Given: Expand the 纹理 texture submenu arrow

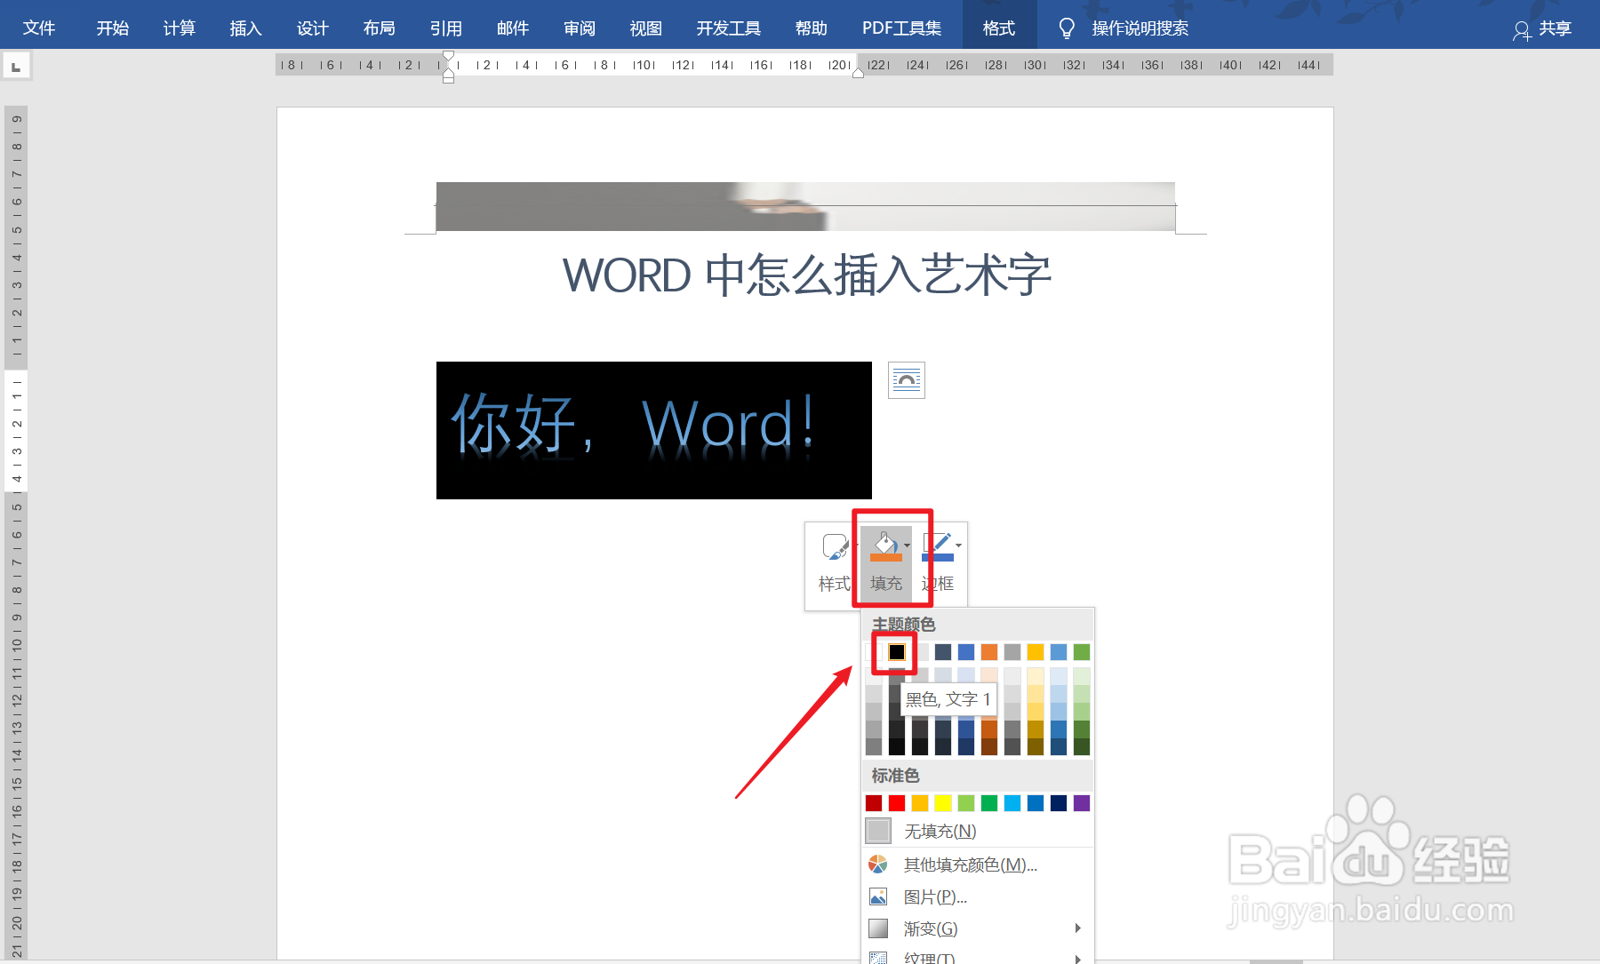Looking at the screenshot, I should (x=1078, y=958).
